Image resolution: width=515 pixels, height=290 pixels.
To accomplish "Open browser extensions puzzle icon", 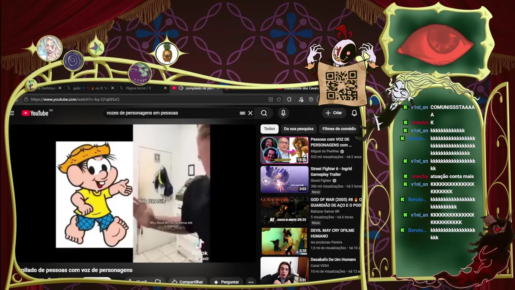I will [289, 99].
